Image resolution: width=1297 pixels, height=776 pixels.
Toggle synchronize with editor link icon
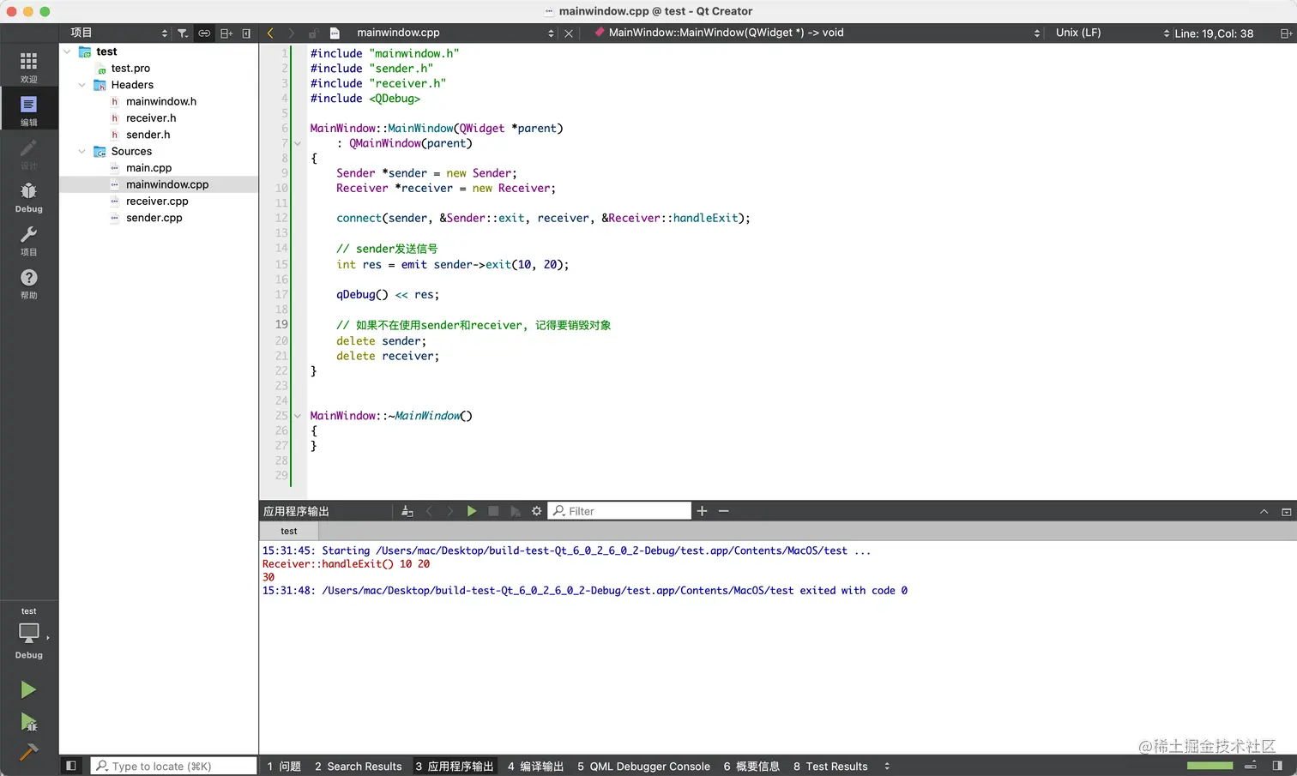click(x=204, y=33)
